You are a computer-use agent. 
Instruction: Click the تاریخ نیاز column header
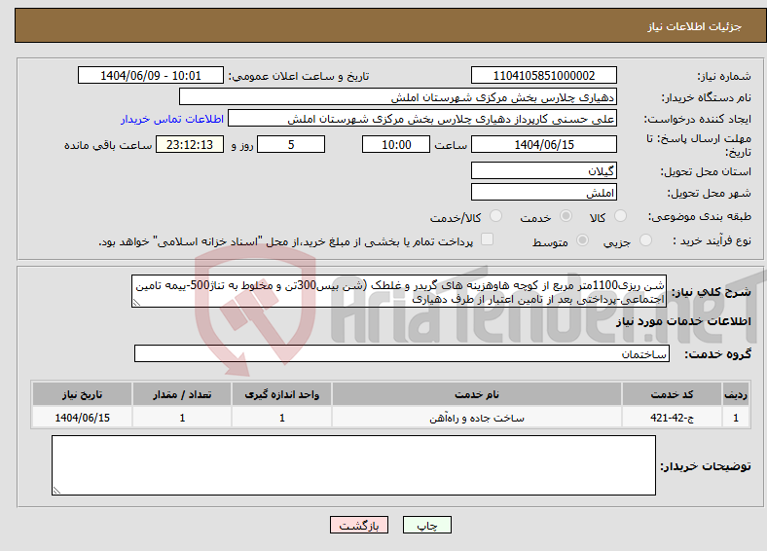pos(82,394)
